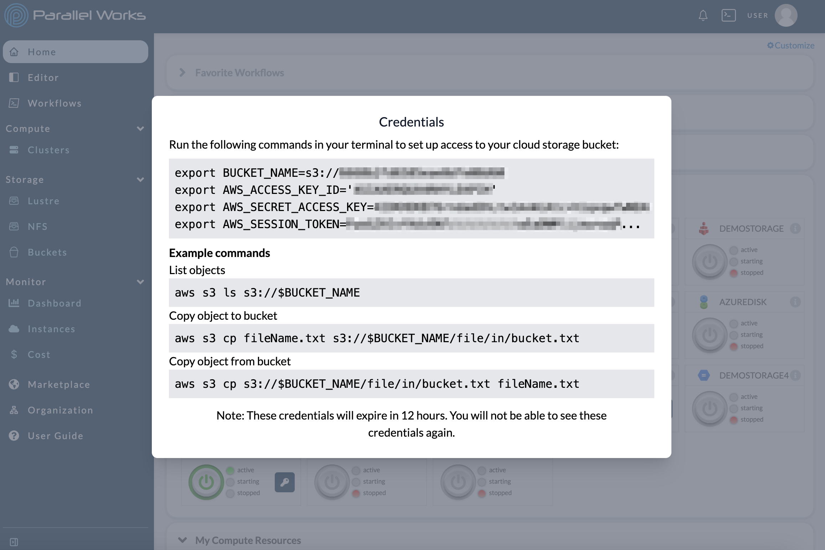825x550 pixels.
Task: Select User Guide menu item
Action: tap(55, 435)
